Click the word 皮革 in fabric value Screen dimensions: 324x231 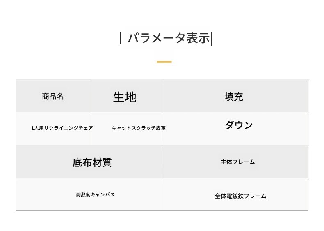point(160,128)
